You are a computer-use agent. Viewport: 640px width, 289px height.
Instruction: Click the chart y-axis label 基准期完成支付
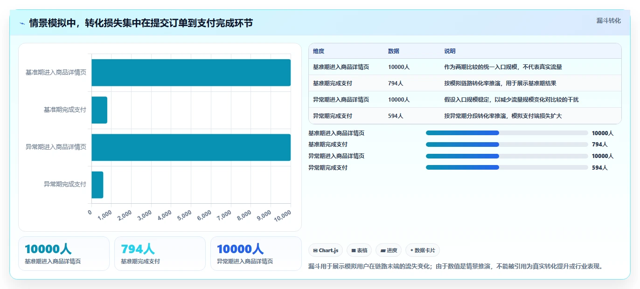(65, 110)
